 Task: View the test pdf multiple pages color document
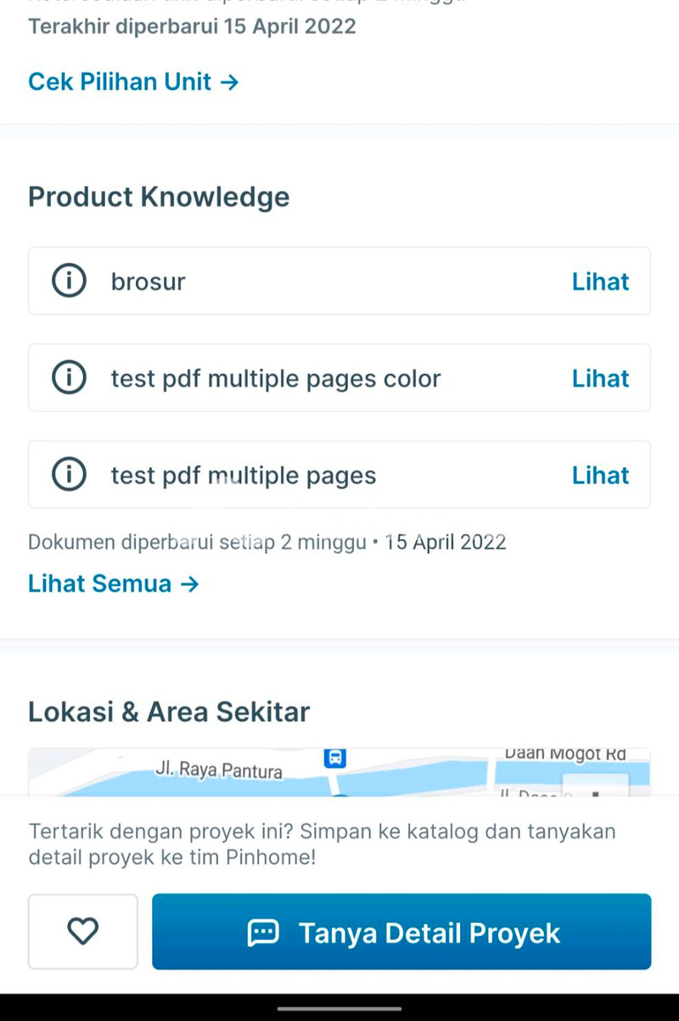[x=600, y=378]
